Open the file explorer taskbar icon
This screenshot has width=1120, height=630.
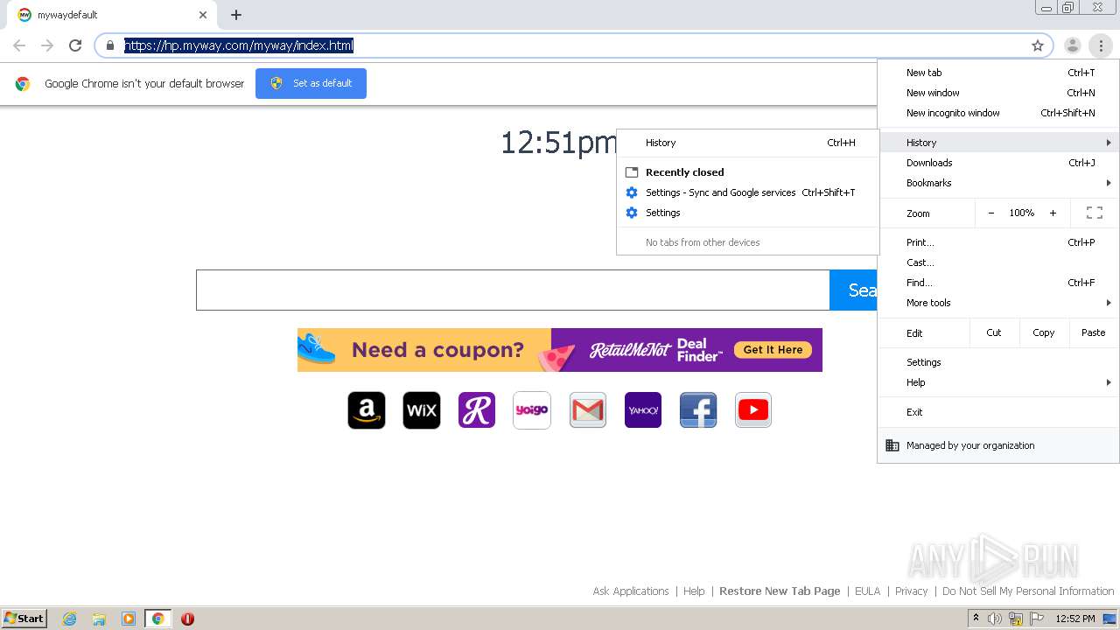[99, 619]
